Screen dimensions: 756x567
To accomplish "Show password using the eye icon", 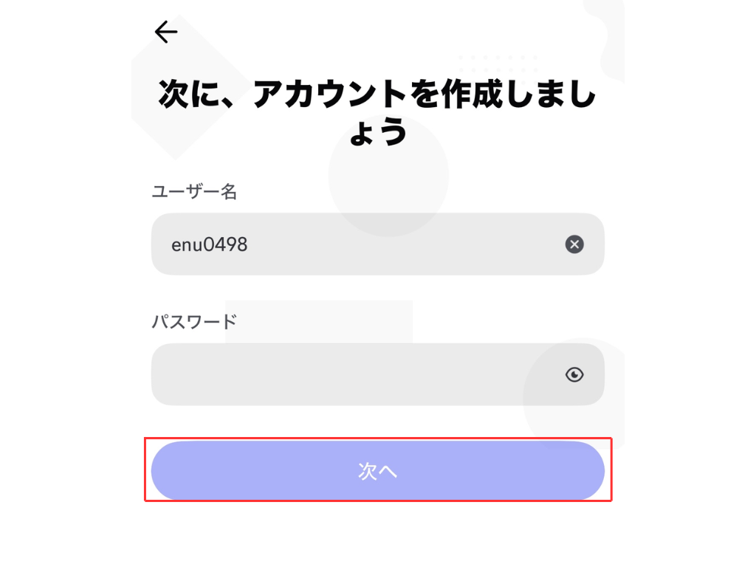I will click(x=574, y=375).
